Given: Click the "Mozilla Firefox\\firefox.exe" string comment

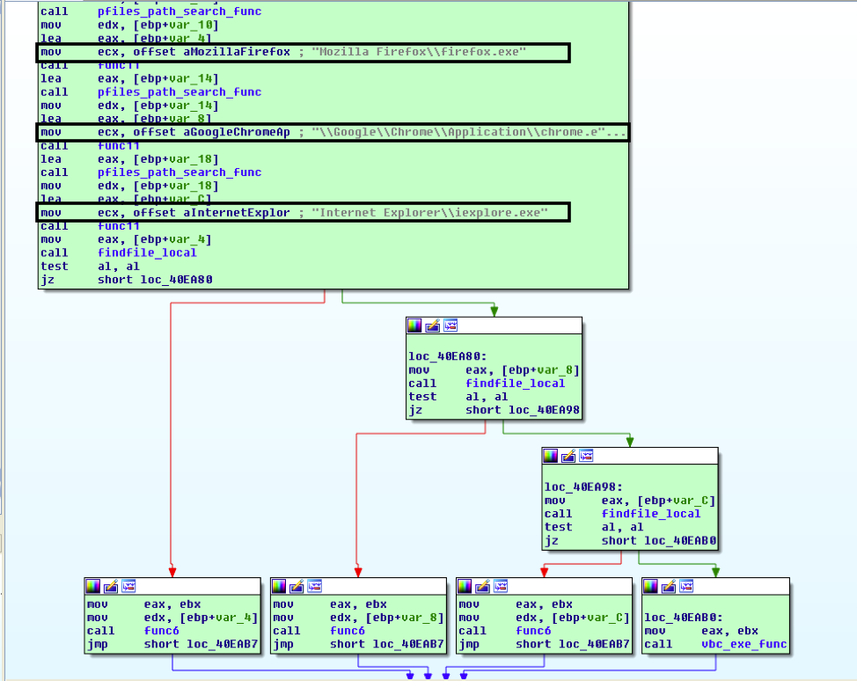Looking at the screenshot, I should (x=419, y=52).
